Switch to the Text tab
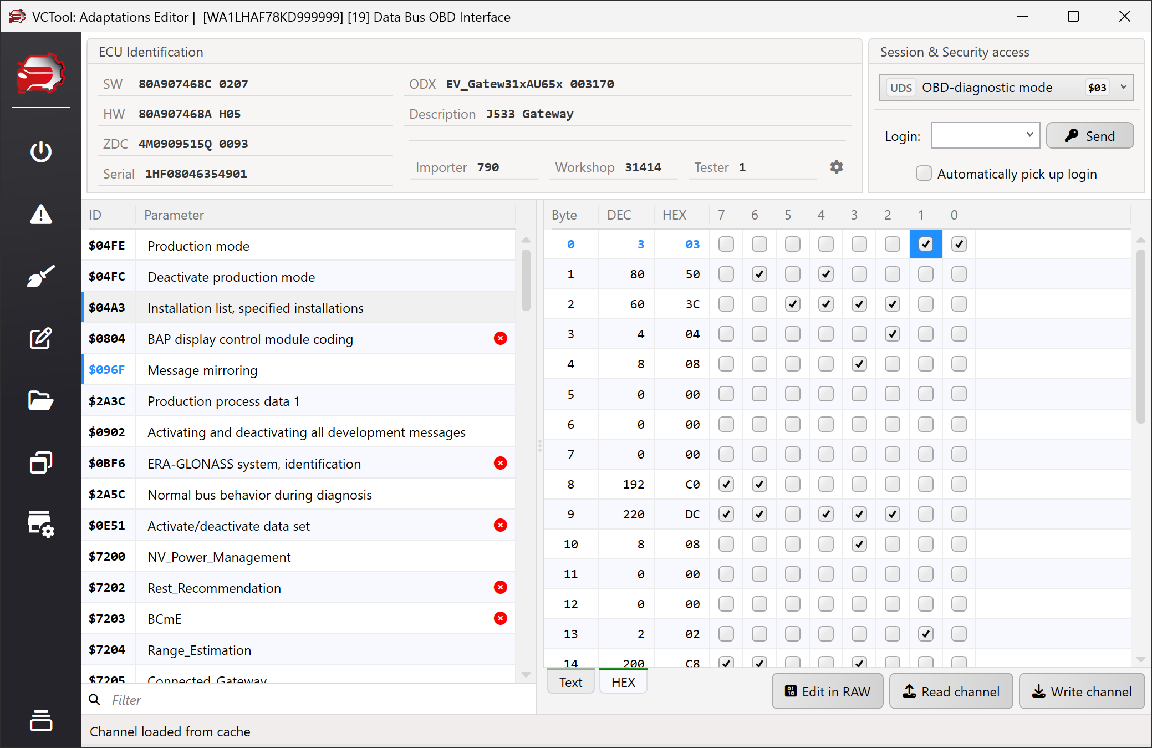Image resolution: width=1152 pixels, height=748 pixels. pos(570,682)
